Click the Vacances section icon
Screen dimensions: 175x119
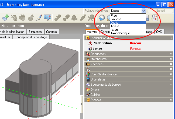point(88,64)
